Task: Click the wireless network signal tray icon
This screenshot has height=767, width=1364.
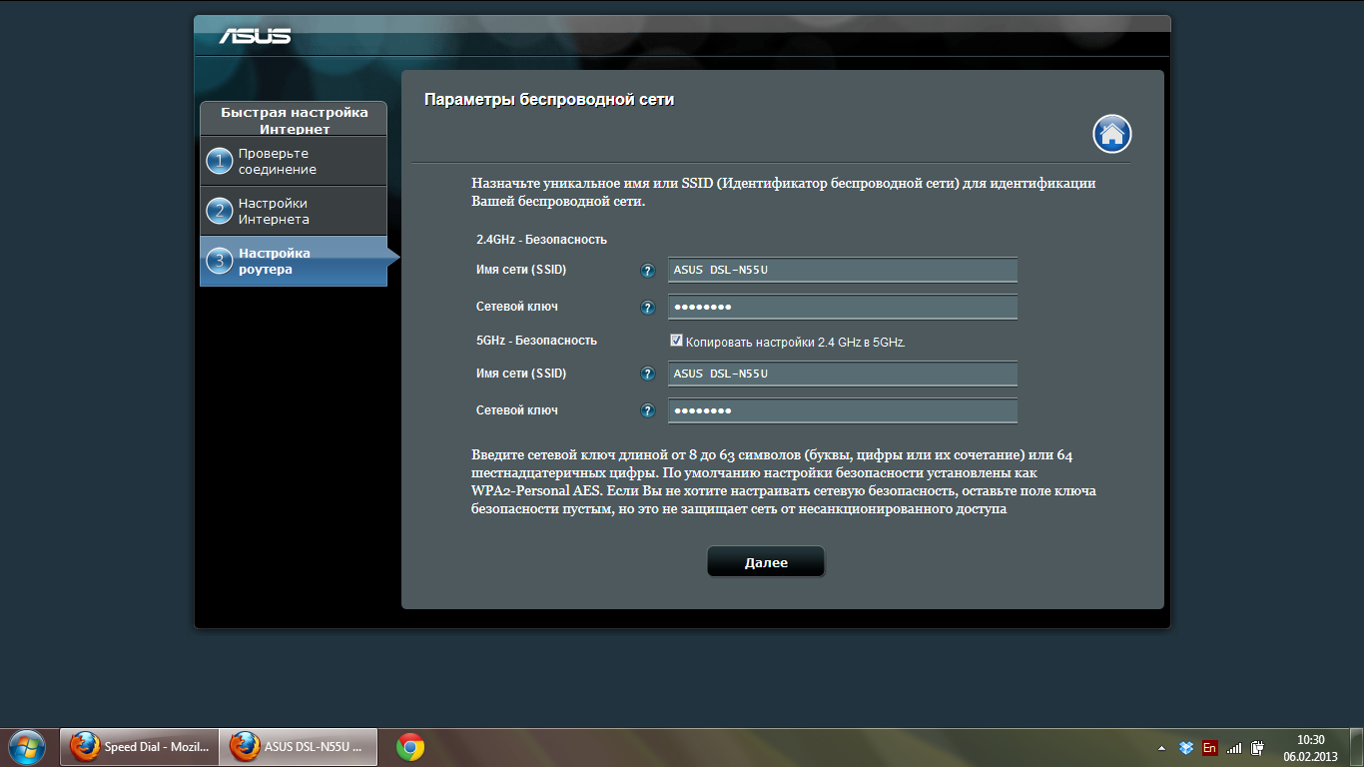Action: pos(1234,747)
